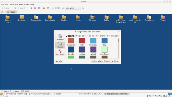
Task: Click the Close button in the dialog
Action: point(115,61)
